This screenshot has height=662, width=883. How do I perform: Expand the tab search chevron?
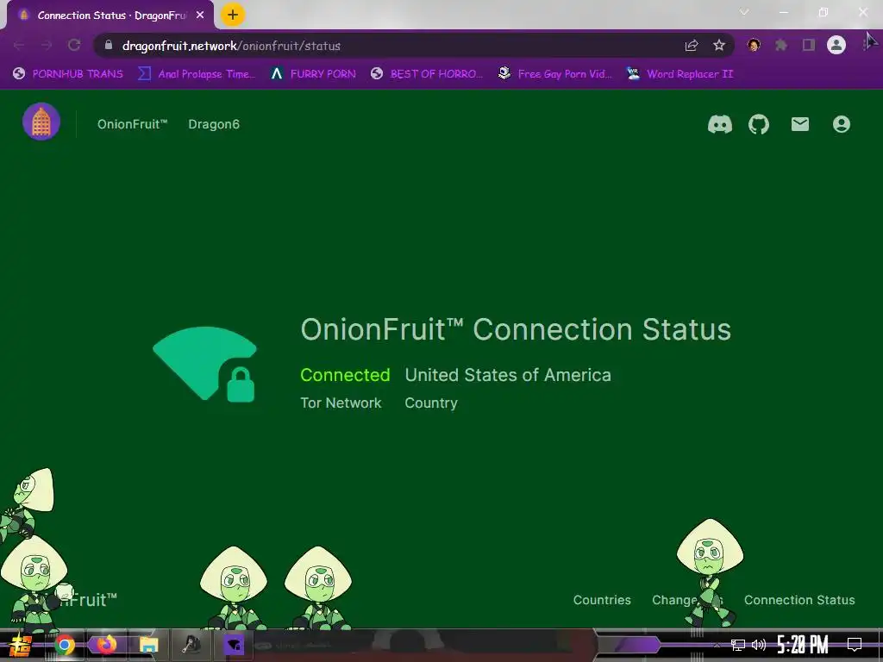[x=744, y=12]
